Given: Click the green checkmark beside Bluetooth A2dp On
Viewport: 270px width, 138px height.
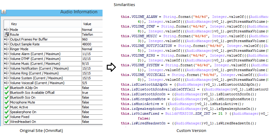Looking at the screenshot, I should click(7, 88).
